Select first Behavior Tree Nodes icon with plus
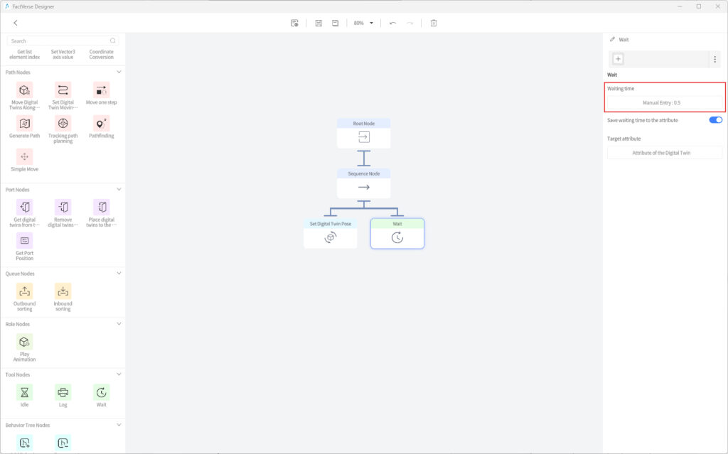The height and width of the screenshot is (454, 728). pos(25,443)
